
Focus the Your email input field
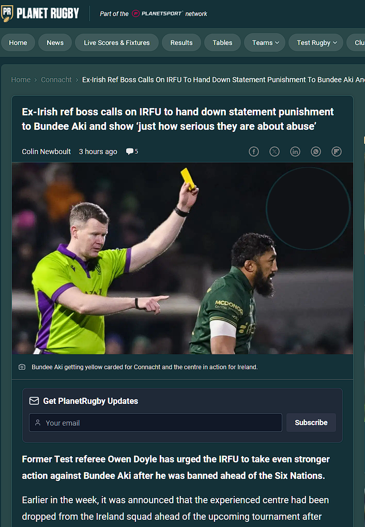[156, 423]
